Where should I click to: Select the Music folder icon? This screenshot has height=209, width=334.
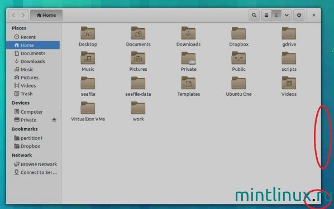88,58
